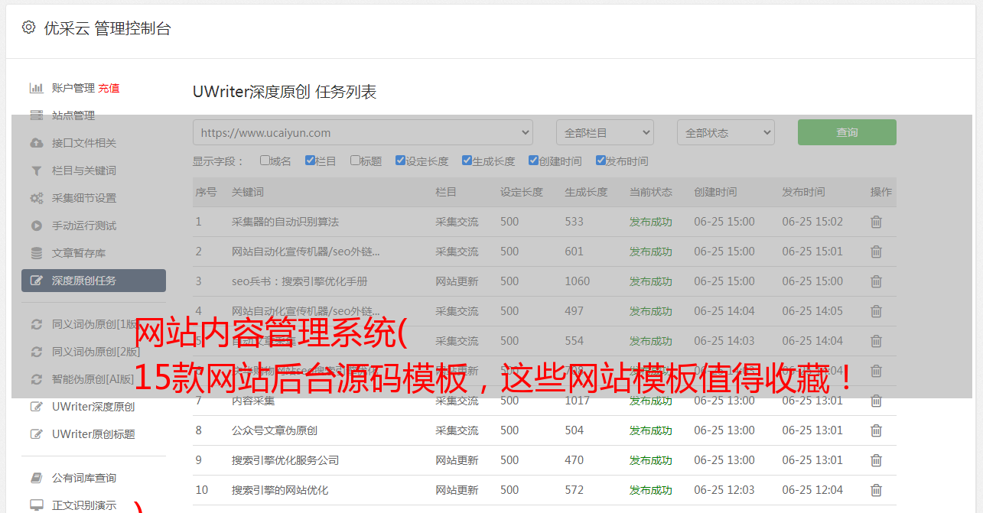Open the site URL dropdown
This screenshot has height=513, width=983.
coord(363,132)
